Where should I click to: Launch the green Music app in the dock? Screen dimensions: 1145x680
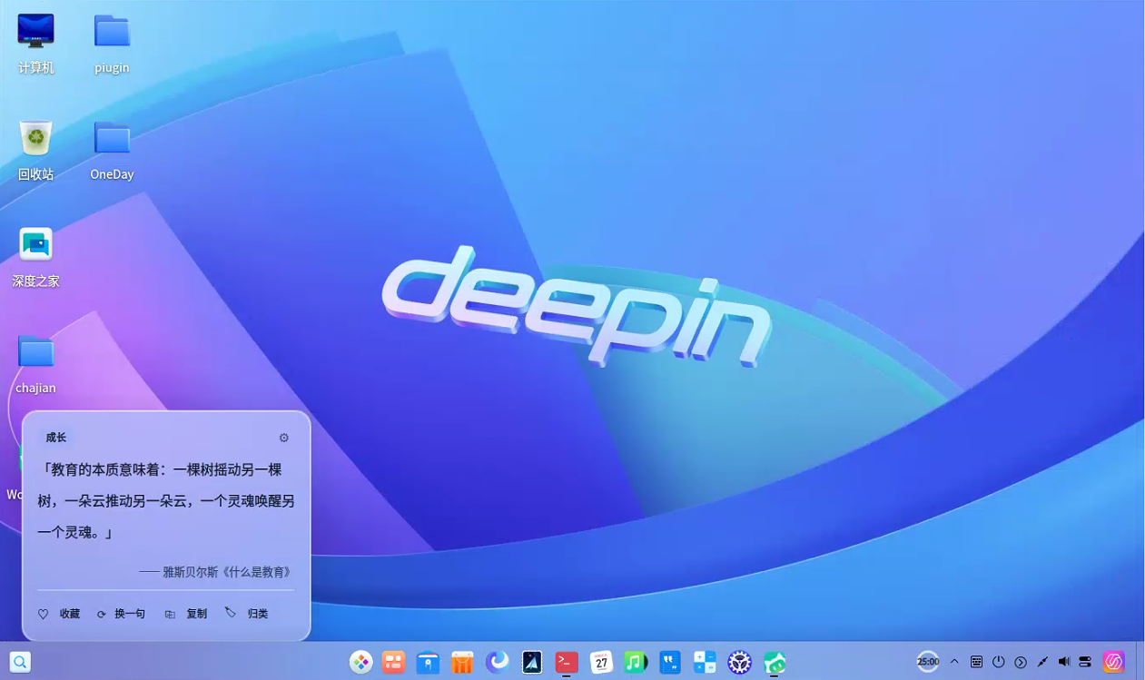pyautogui.click(x=636, y=662)
